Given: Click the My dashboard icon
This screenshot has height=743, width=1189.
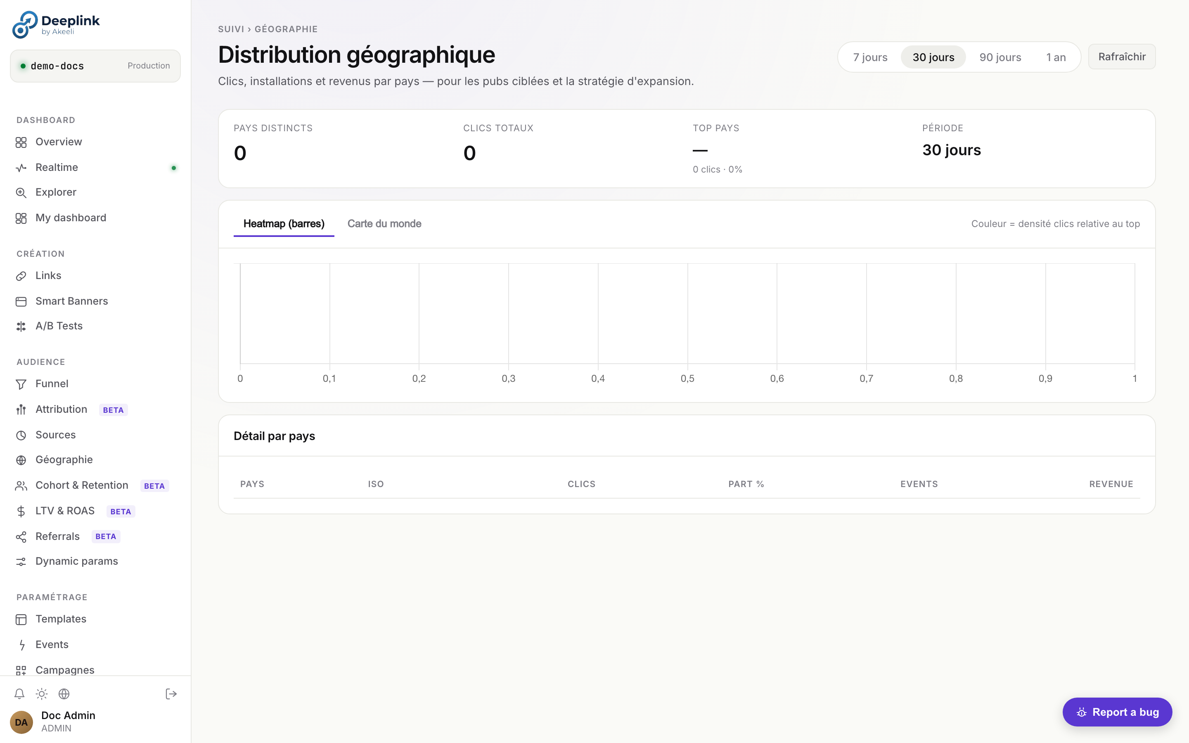Looking at the screenshot, I should pyautogui.click(x=21, y=218).
